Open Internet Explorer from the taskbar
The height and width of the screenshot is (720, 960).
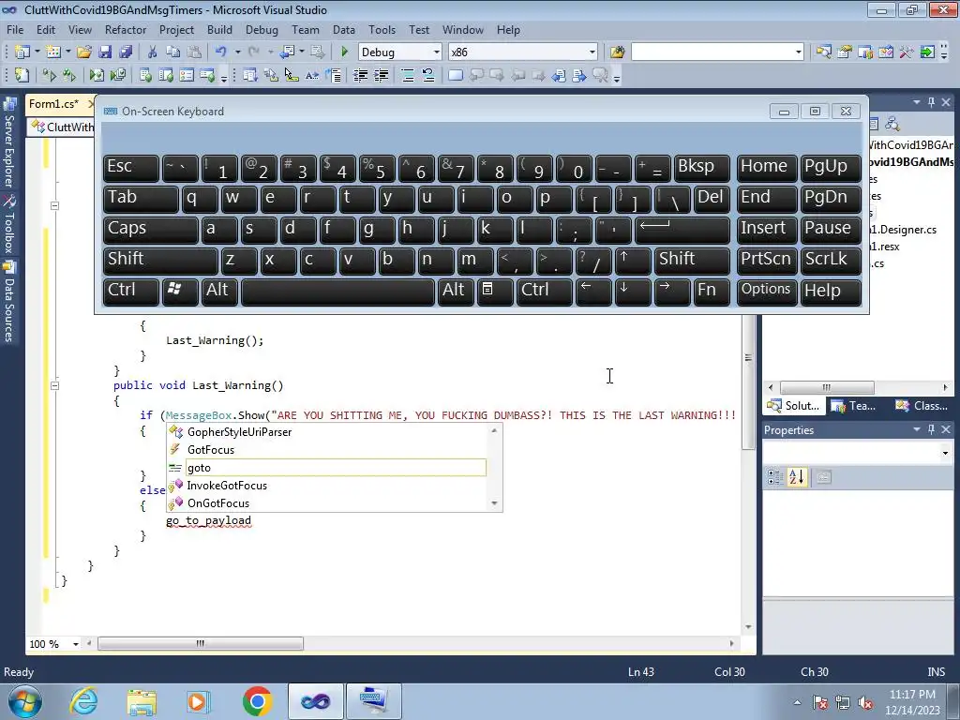pyautogui.click(x=83, y=701)
